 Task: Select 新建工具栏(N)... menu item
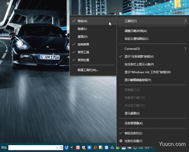pos(93,70)
